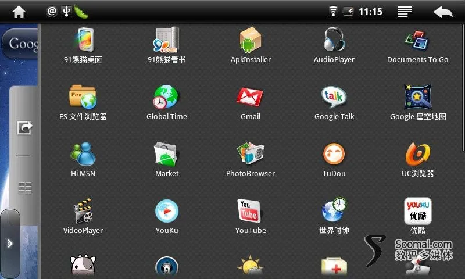465x279 pixels.
Task: Launch Google 星空地图 sky map
Action: pos(418,102)
